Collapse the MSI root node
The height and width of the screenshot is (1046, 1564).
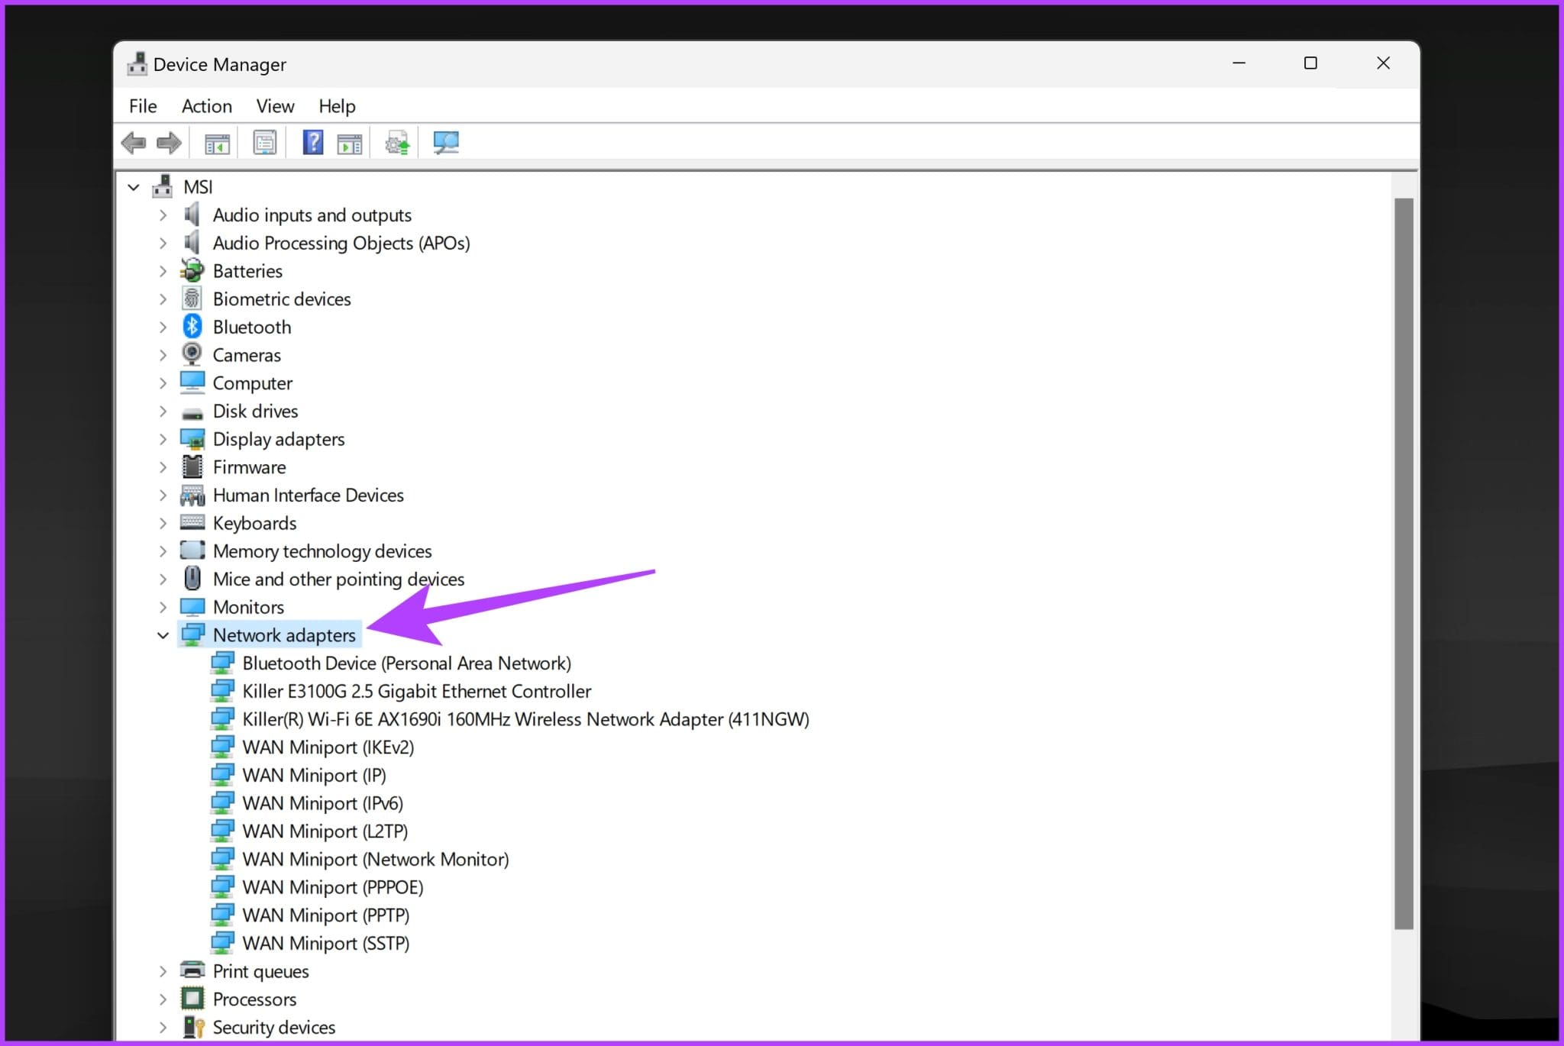click(134, 187)
